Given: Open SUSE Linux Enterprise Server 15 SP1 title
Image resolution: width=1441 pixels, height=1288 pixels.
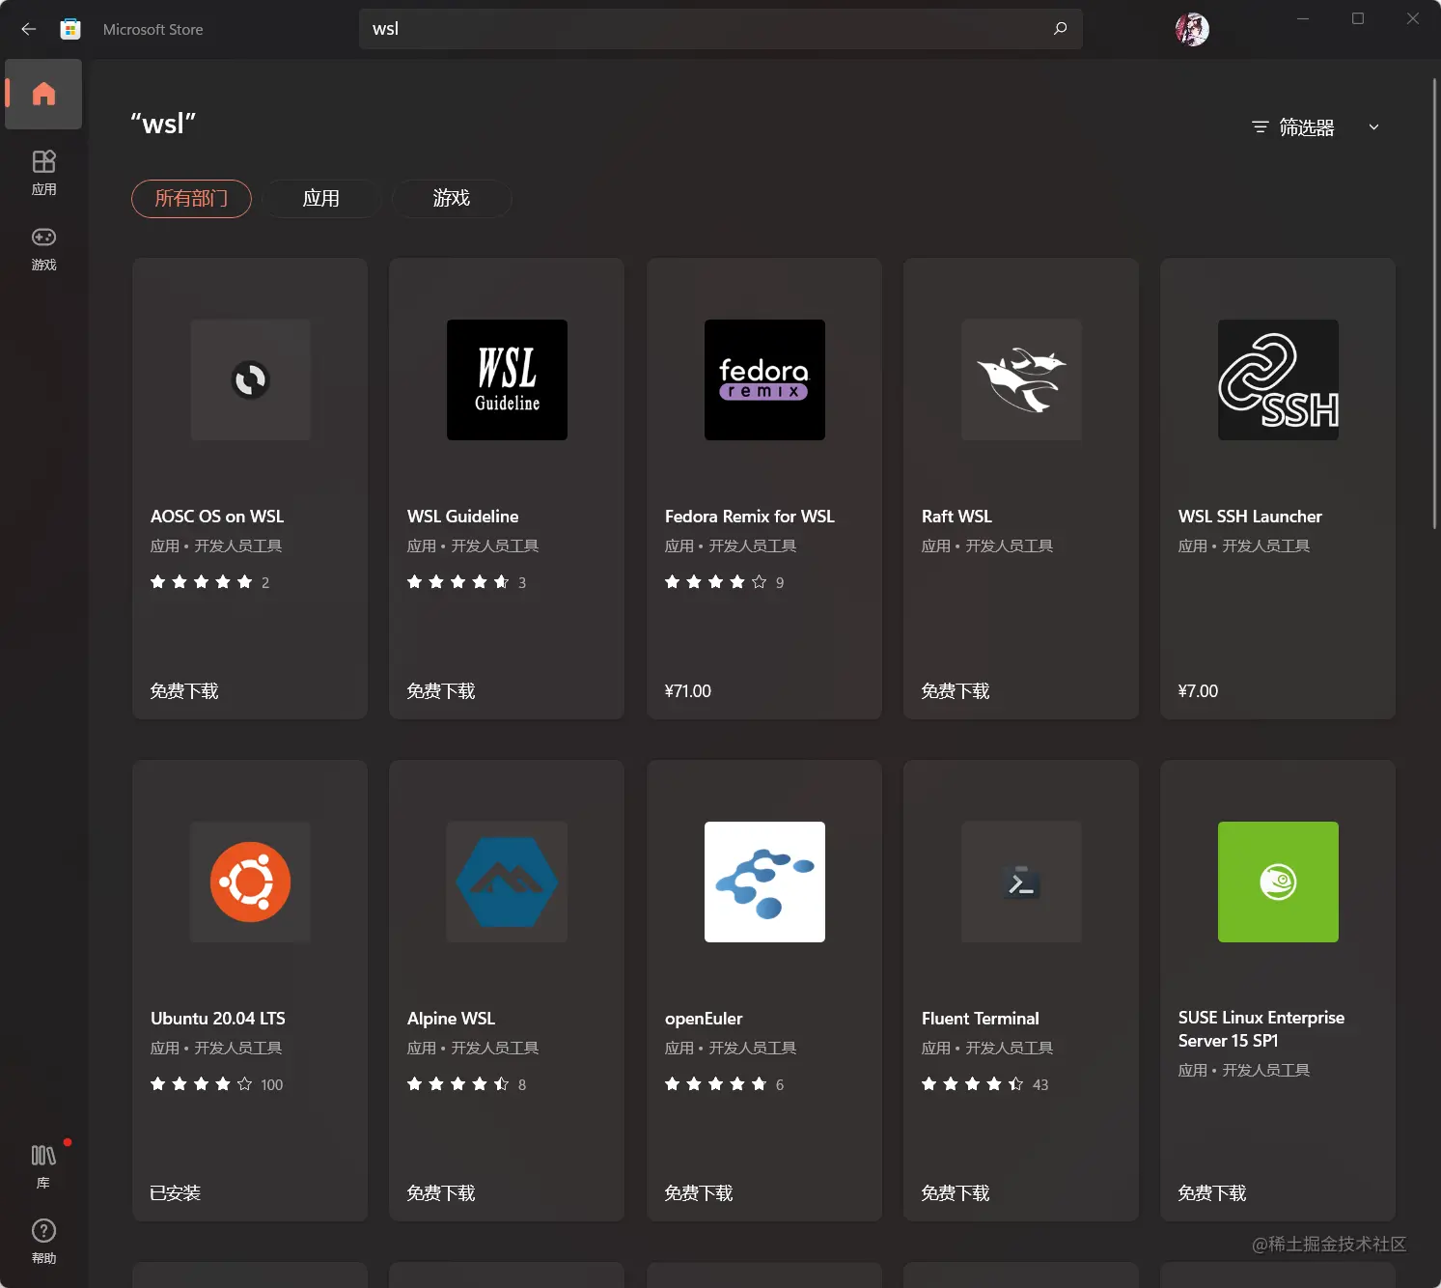Looking at the screenshot, I should [1261, 1029].
